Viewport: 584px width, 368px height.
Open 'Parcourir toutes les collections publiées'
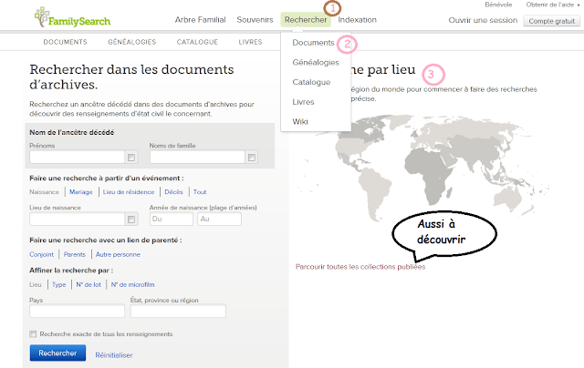pos(360,266)
